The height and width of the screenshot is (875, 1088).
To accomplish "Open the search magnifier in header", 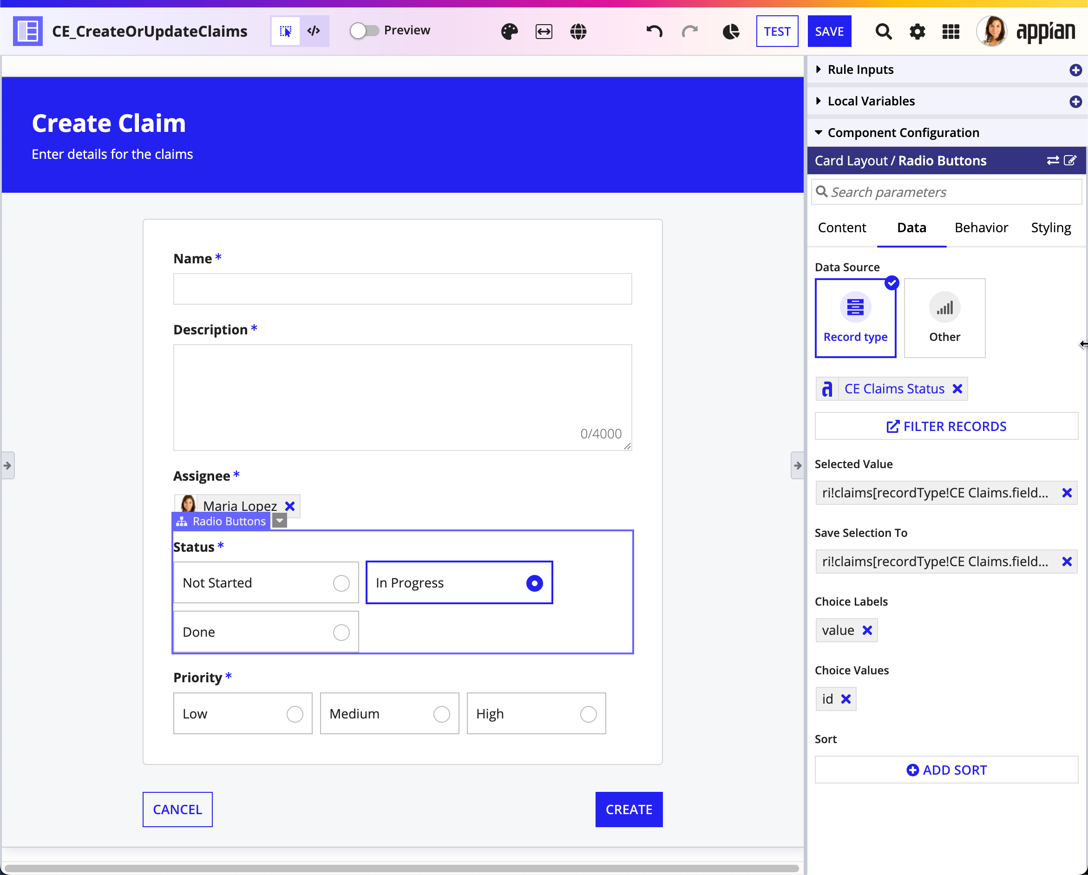I will click(x=883, y=31).
